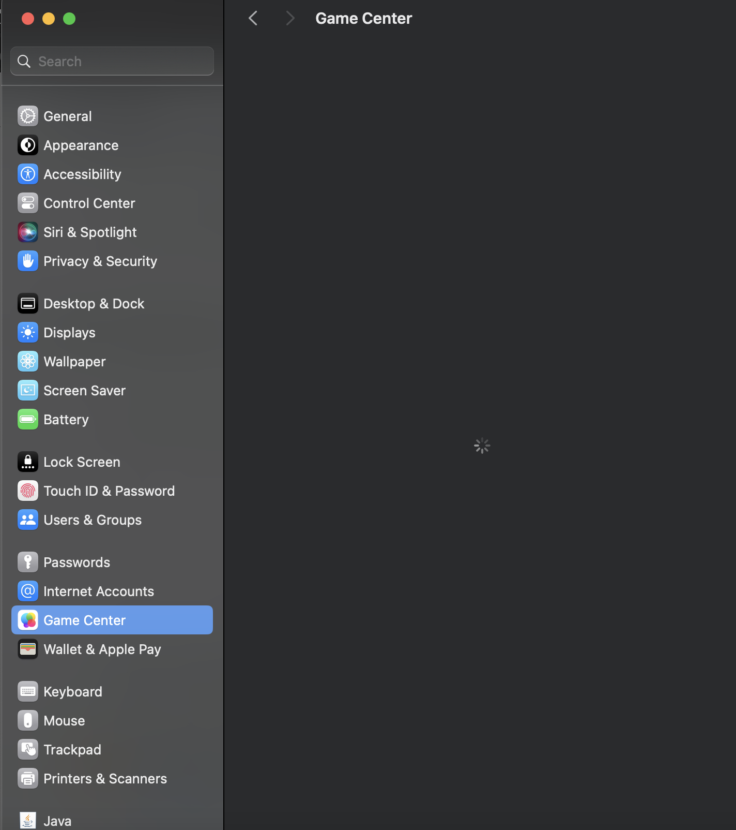Image resolution: width=736 pixels, height=830 pixels.
Task: Close the System Settings window
Action: pyautogui.click(x=28, y=19)
